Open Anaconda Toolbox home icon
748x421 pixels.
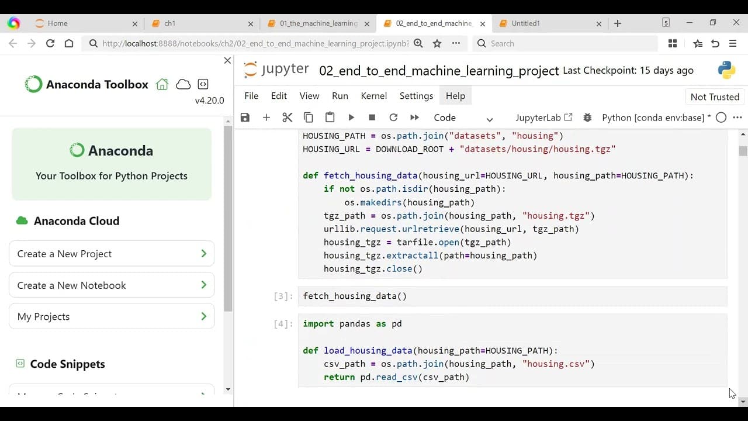(x=162, y=84)
